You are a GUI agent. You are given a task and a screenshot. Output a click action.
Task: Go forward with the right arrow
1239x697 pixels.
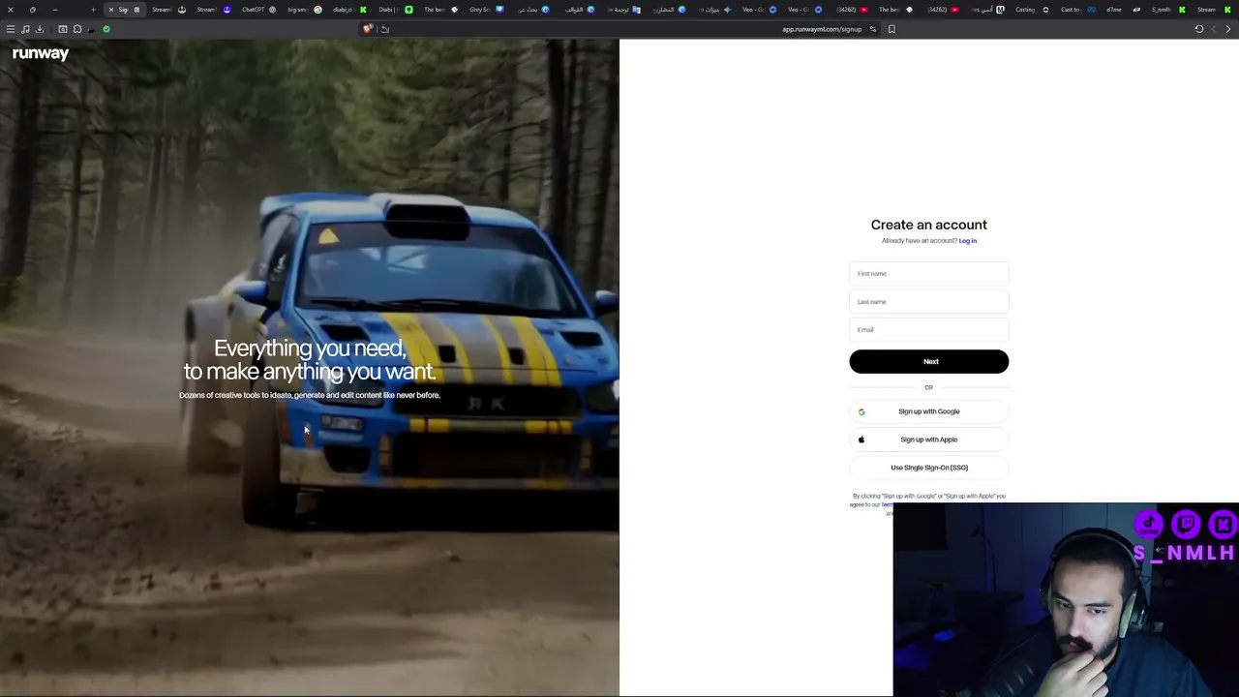1228,29
